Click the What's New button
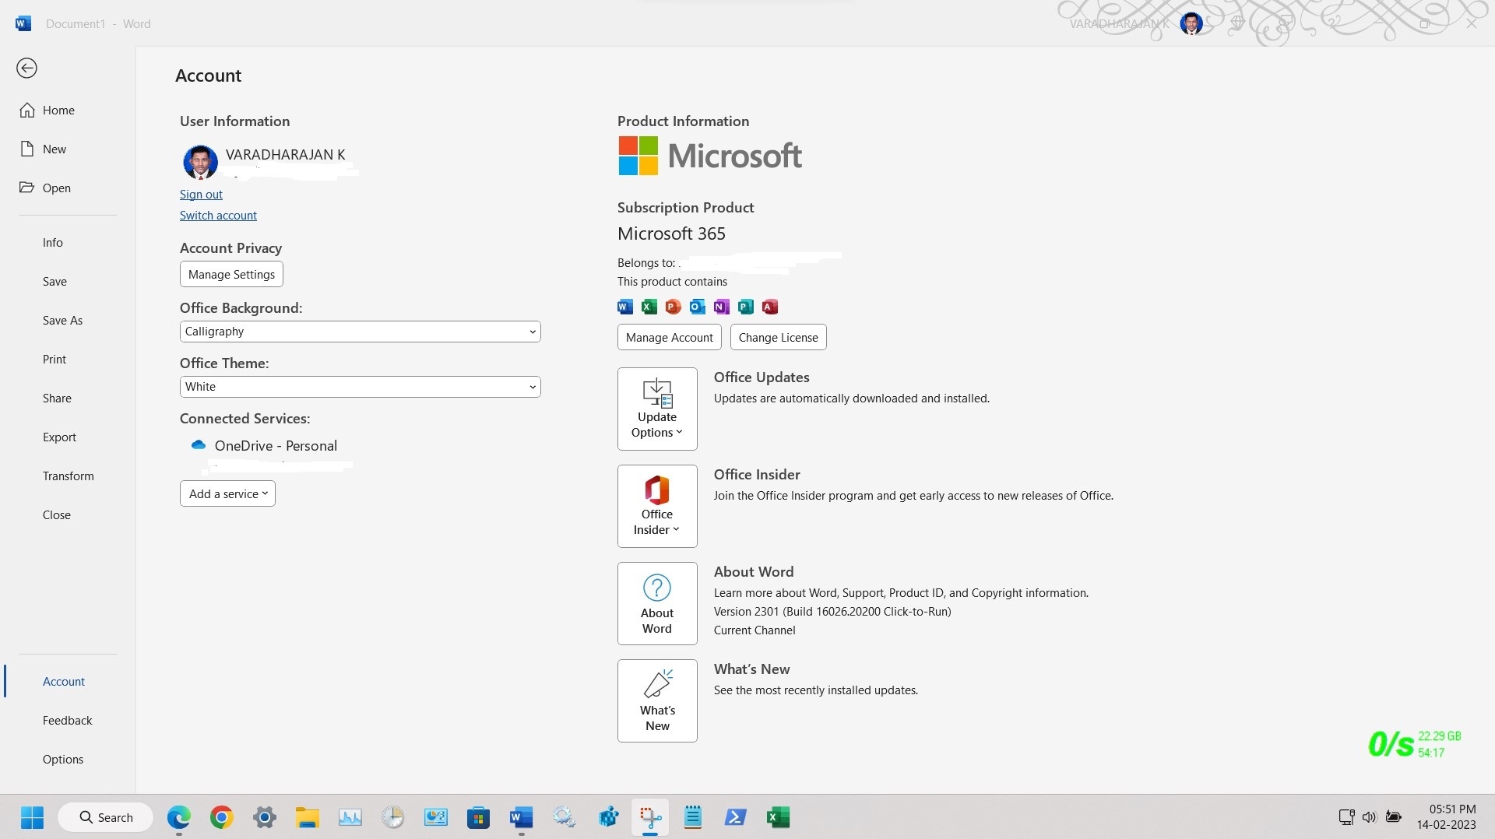The image size is (1495, 839). click(x=657, y=701)
